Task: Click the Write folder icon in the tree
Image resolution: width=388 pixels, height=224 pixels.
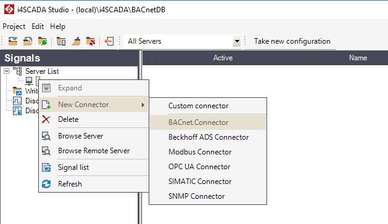Action: pyautogui.click(x=17, y=91)
